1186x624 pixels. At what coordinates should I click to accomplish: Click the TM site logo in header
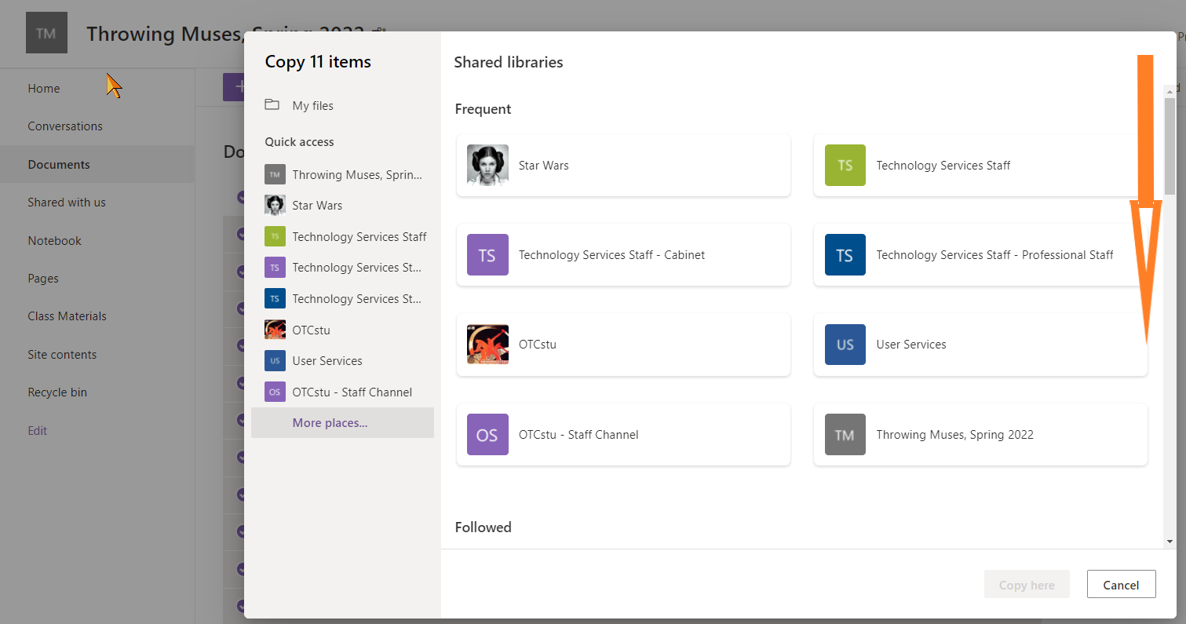click(x=46, y=33)
